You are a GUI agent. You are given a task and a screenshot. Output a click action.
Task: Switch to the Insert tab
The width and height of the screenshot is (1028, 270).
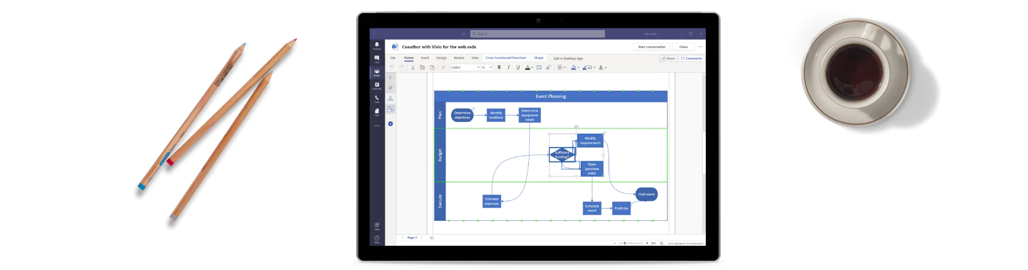click(425, 58)
